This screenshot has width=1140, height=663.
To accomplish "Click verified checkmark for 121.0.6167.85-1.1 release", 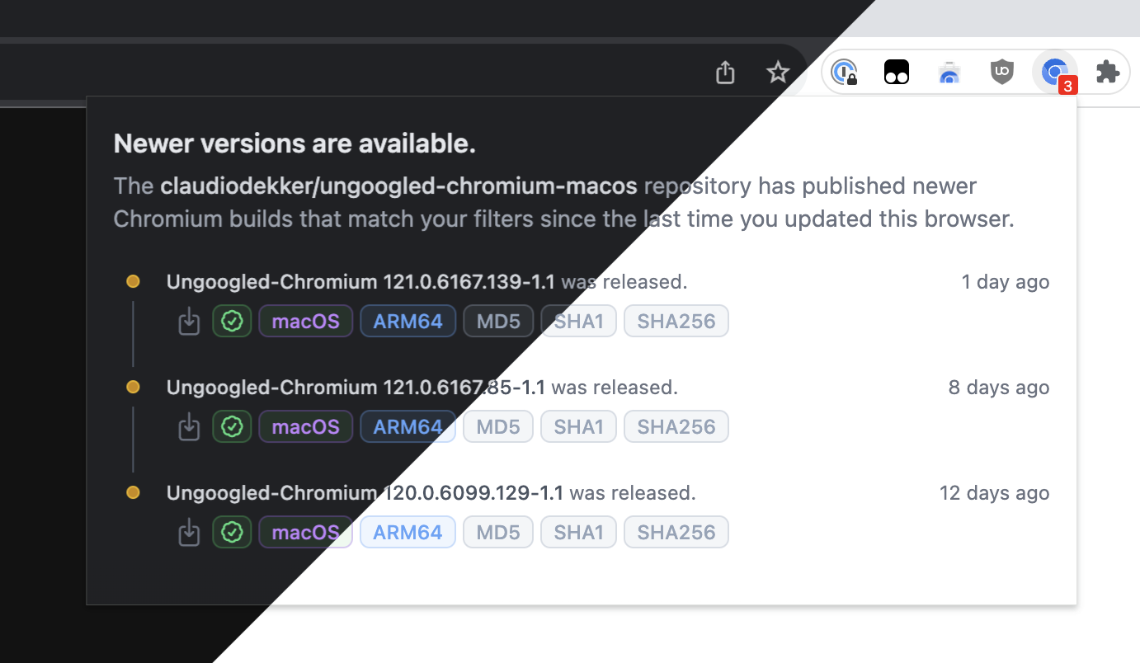I will 232,427.
